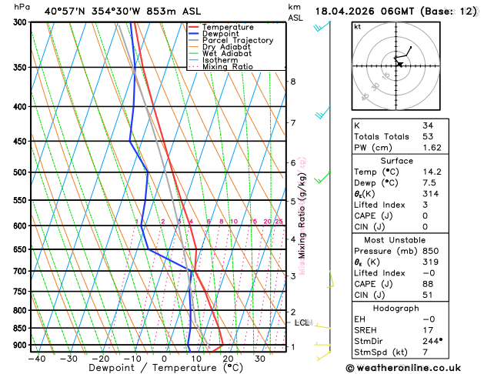This screenshot has width=484, height=374.
Task: Click the light green wind barb near 700 hPa
Action: tap(330, 279)
